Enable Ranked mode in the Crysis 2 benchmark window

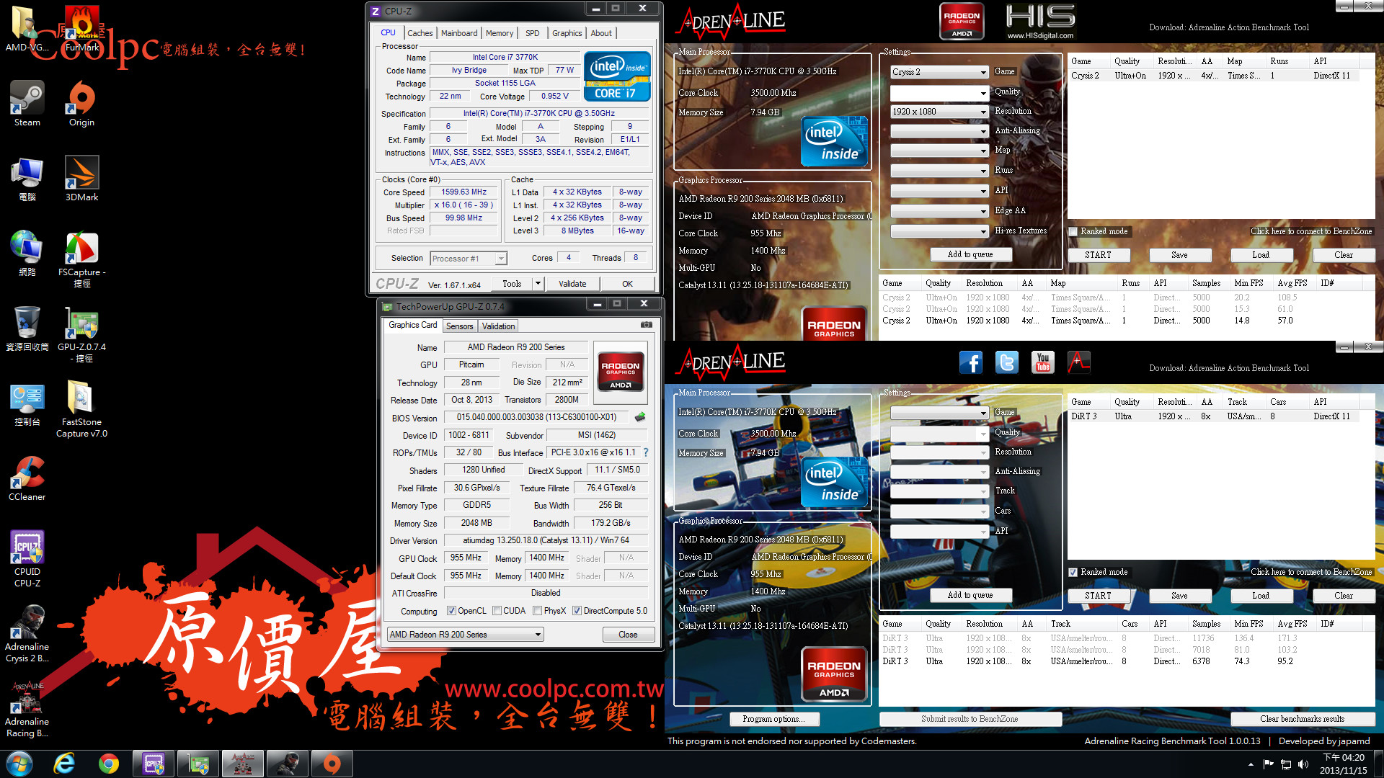pyautogui.click(x=1073, y=231)
